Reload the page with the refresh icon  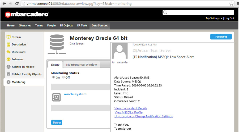[x=17, y=4]
